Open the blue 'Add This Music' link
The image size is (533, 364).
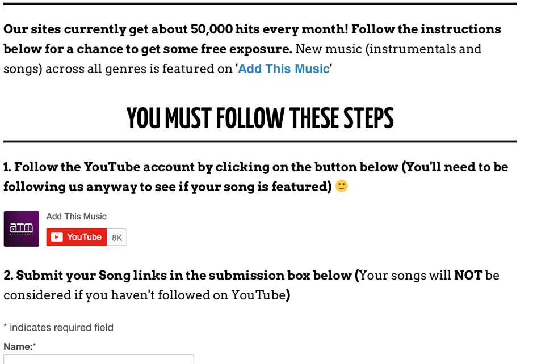click(283, 69)
